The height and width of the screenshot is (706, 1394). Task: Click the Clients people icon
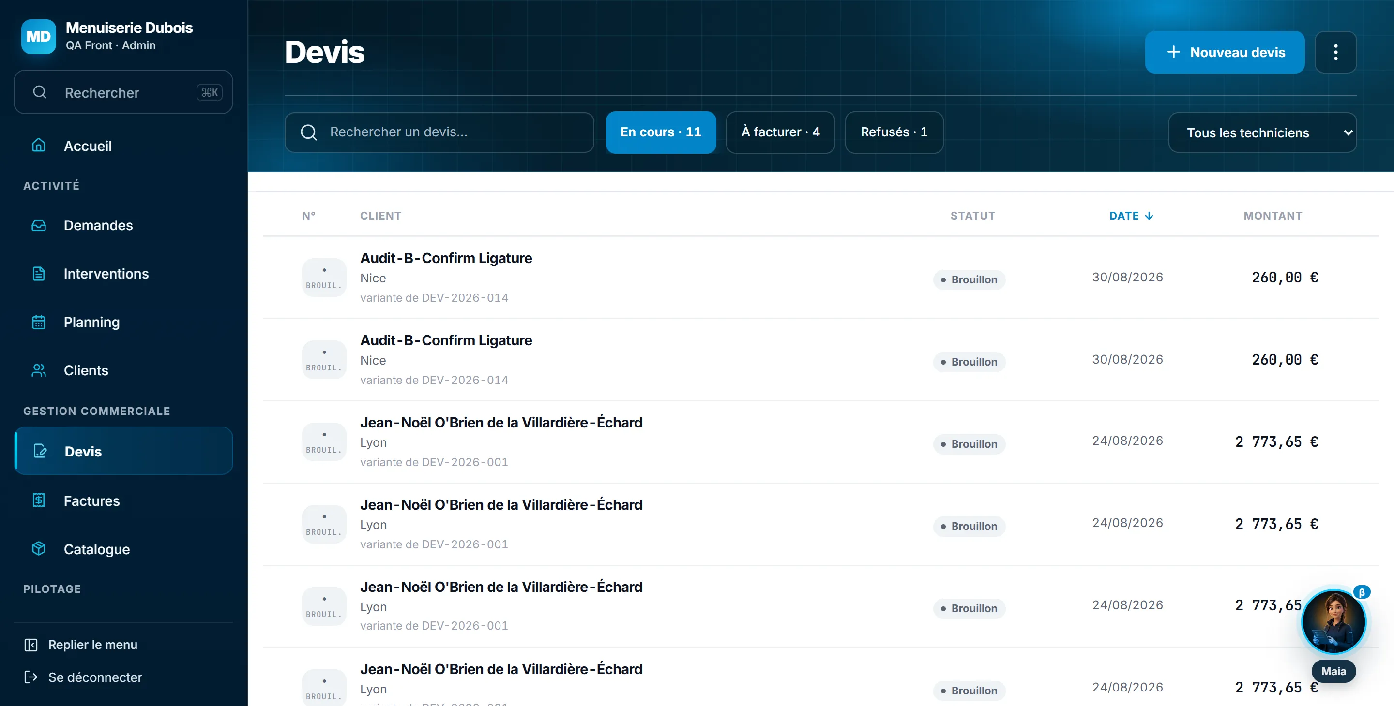(x=39, y=370)
